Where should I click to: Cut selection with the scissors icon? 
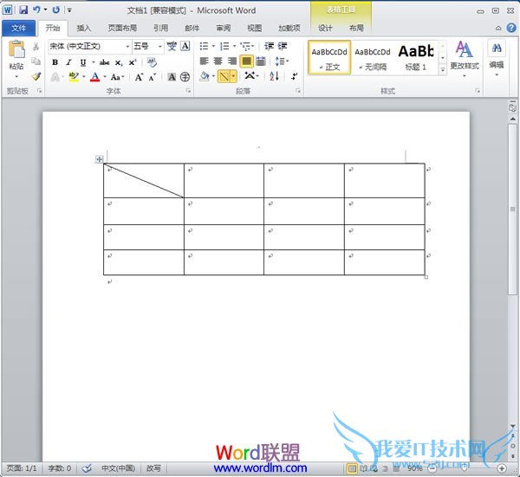[x=36, y=47]
